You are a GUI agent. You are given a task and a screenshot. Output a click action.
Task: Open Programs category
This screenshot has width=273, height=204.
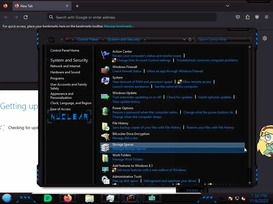point(57,78)
